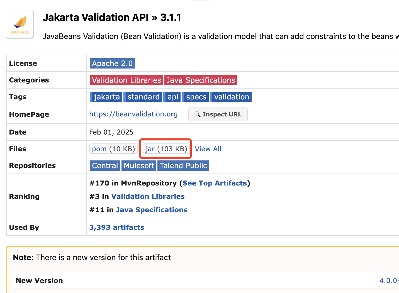The height and width of the screenshot is (293, 399).
Task: Open the View All files link
Action: [208, 149]
